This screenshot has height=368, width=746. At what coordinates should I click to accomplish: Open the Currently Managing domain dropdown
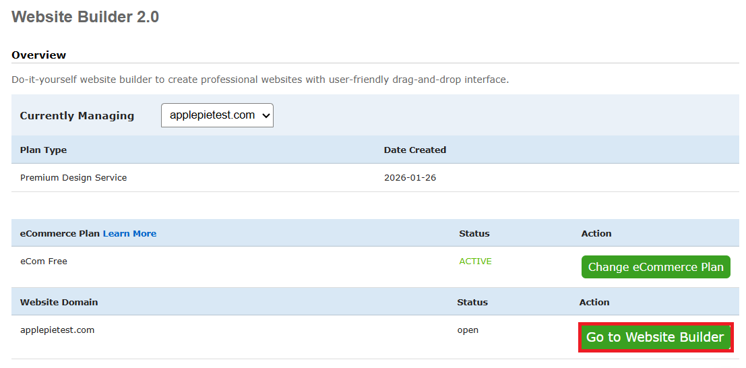(x=217, y=115)
